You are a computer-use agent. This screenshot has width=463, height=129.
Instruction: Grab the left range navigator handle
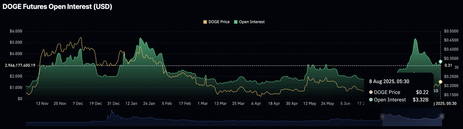click(x=383, y=116)
